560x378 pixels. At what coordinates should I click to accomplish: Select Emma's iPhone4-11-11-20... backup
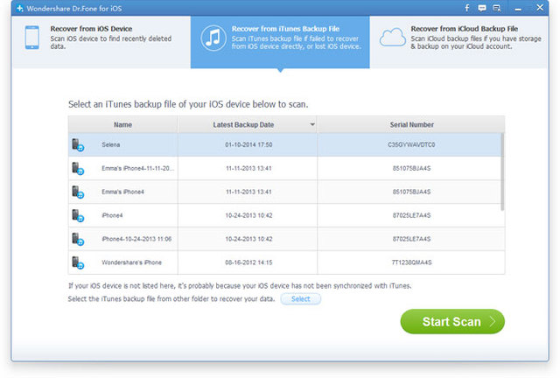(138, 168)
